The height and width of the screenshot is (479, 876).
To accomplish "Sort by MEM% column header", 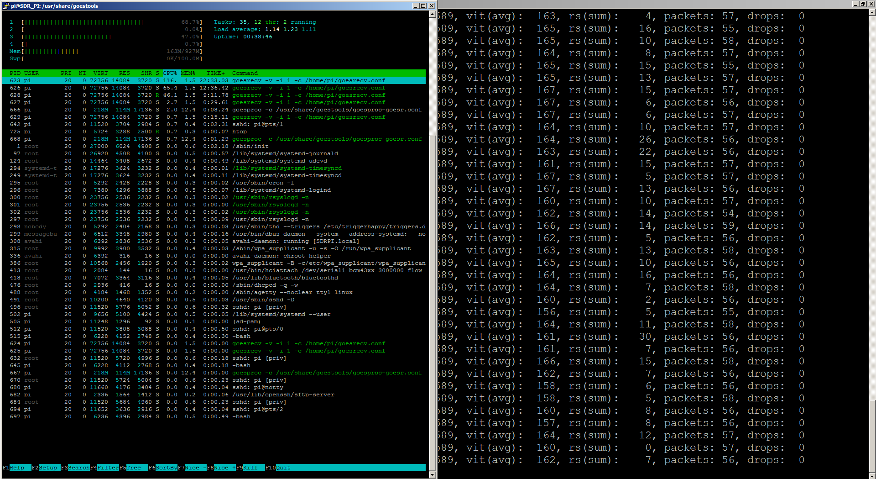I will tap(188, 73).
